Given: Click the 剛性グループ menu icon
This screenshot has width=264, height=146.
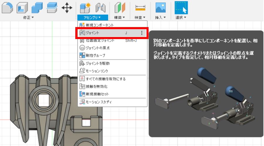Looking at the screenshot, I should tap(82, 55).
